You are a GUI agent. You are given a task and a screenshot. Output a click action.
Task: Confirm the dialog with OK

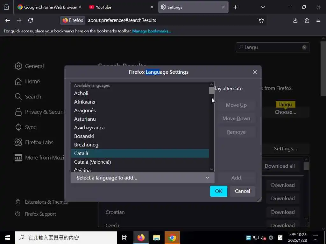click(x=218, y=191)
